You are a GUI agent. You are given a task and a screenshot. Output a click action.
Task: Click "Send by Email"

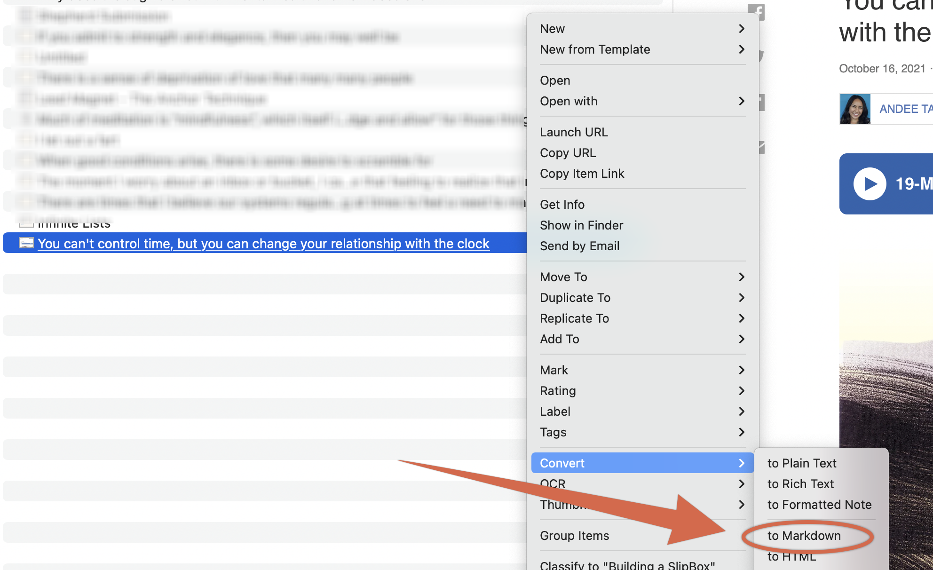click(x=579, y=245)
